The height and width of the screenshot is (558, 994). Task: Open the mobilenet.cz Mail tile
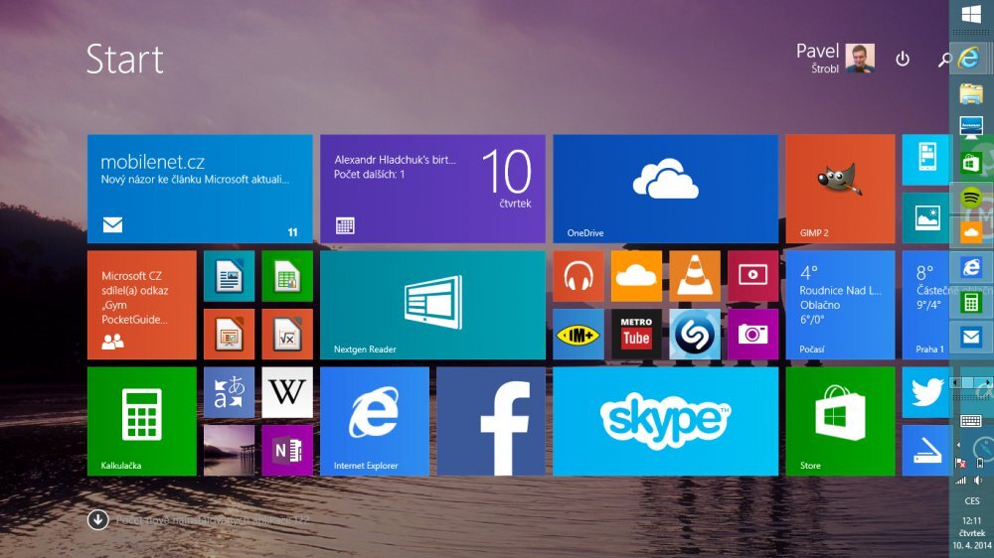(x=200, y=189)
